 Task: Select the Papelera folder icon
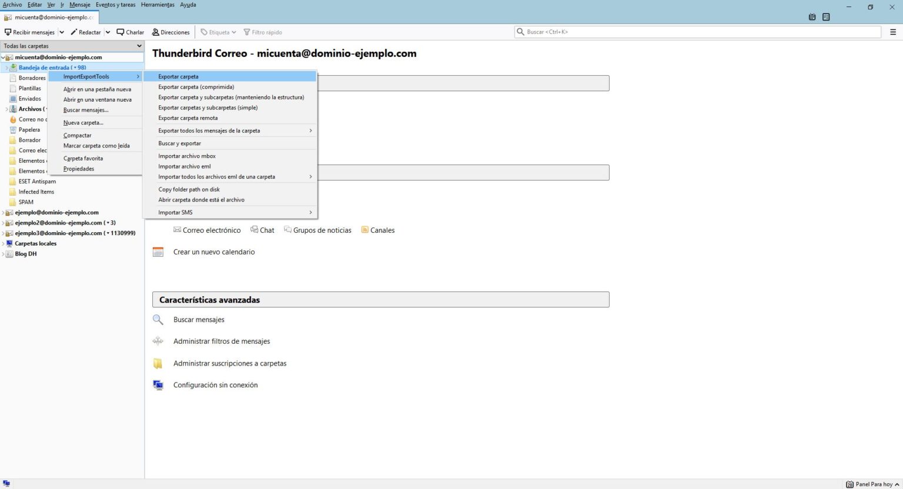pyautogui.click(x=13, y=130)
